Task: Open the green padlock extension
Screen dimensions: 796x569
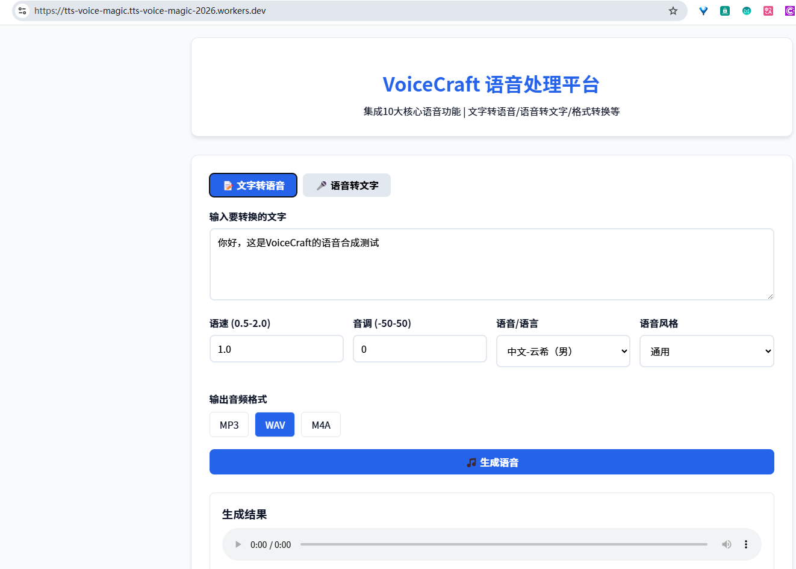Action: (725, 11)
